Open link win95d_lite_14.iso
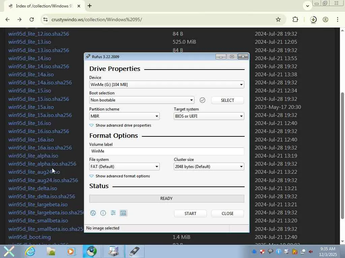 click(x=30, y=58)
